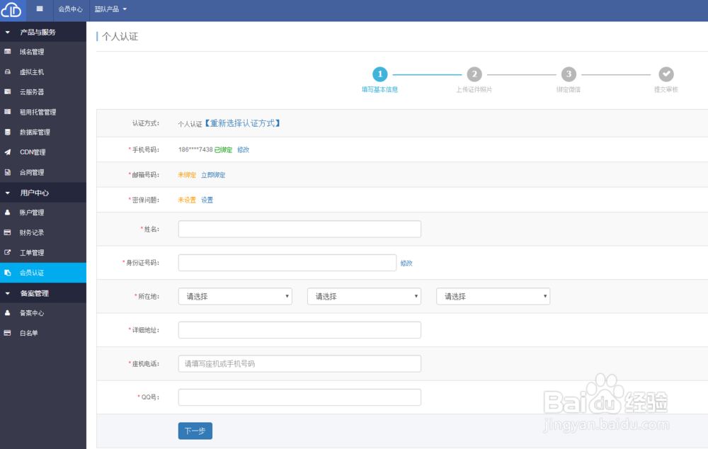The width and height of the screenshot is (708, 449).
Task: Click the 白名单 card icon
Action: [x=8, y=333]
